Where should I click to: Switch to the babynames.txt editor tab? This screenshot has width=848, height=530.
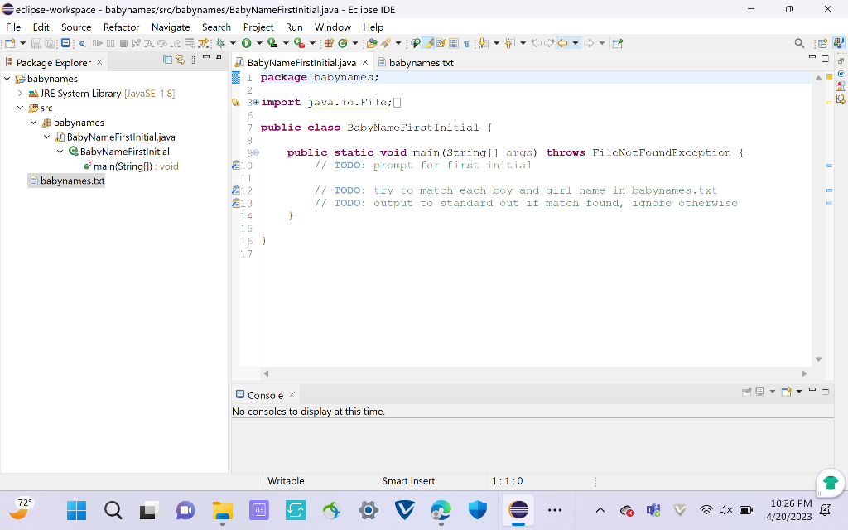pyautogui.click(x=421, y=62)
